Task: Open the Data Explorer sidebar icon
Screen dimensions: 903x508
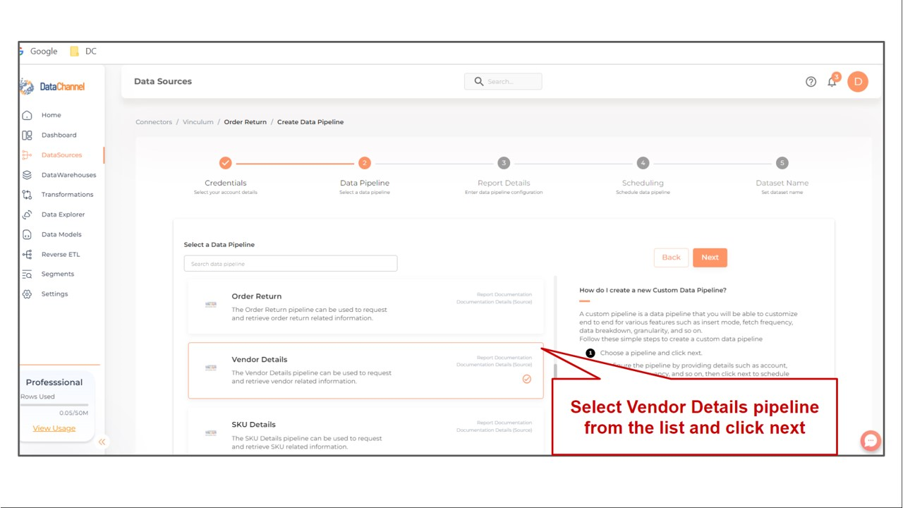Action: coord(27,214)
